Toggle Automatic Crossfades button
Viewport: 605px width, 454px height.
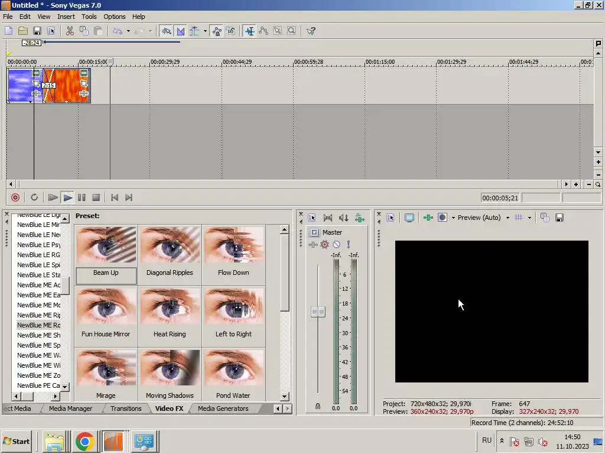point(180,31)
